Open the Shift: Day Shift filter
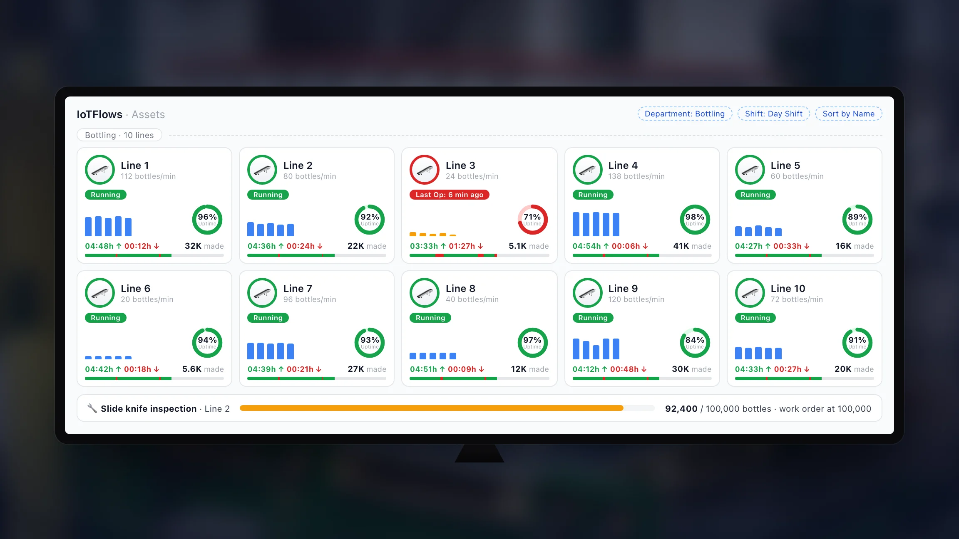959x539 pixels. [773, 114]
